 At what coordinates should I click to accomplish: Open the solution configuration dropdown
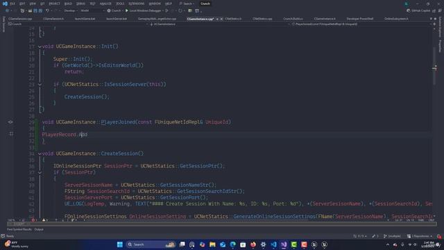coord(71,10)
